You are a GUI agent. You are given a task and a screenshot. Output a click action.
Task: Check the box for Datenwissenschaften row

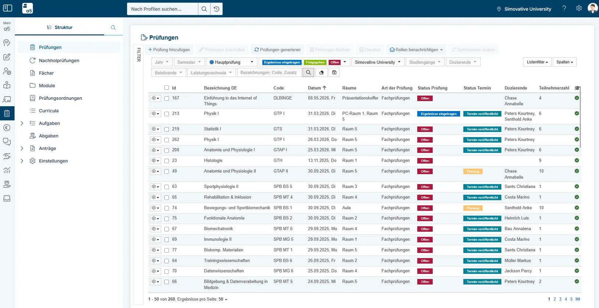pyautogui.click(x=167, y=271)
